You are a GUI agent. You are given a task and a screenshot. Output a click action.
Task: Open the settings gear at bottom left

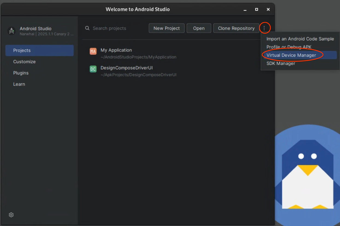11,215
